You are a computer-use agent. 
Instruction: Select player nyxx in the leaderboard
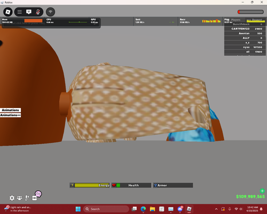click(x=245, y=47)
